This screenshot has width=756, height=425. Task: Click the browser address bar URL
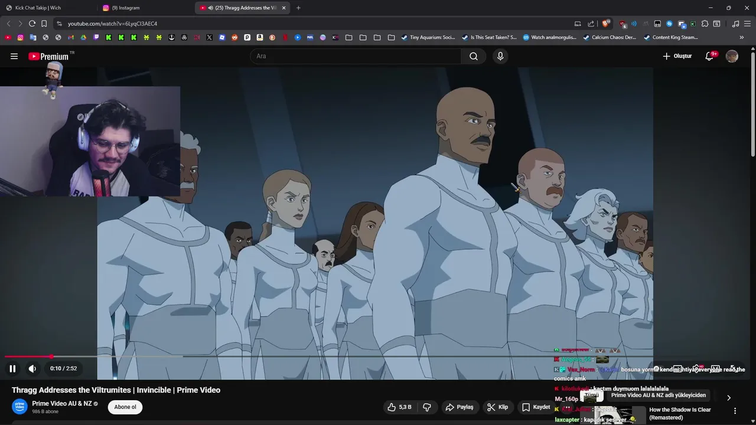(x=112, y=24)
